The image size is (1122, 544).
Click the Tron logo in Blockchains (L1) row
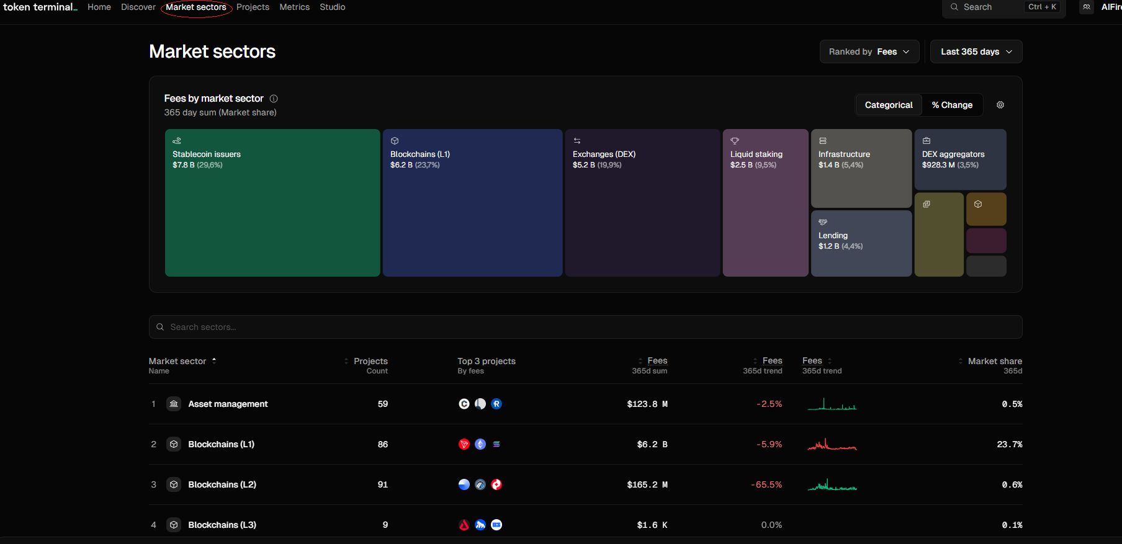click(464, 444)
